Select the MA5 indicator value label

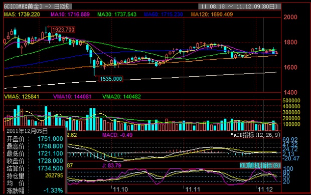coord(22,14)
